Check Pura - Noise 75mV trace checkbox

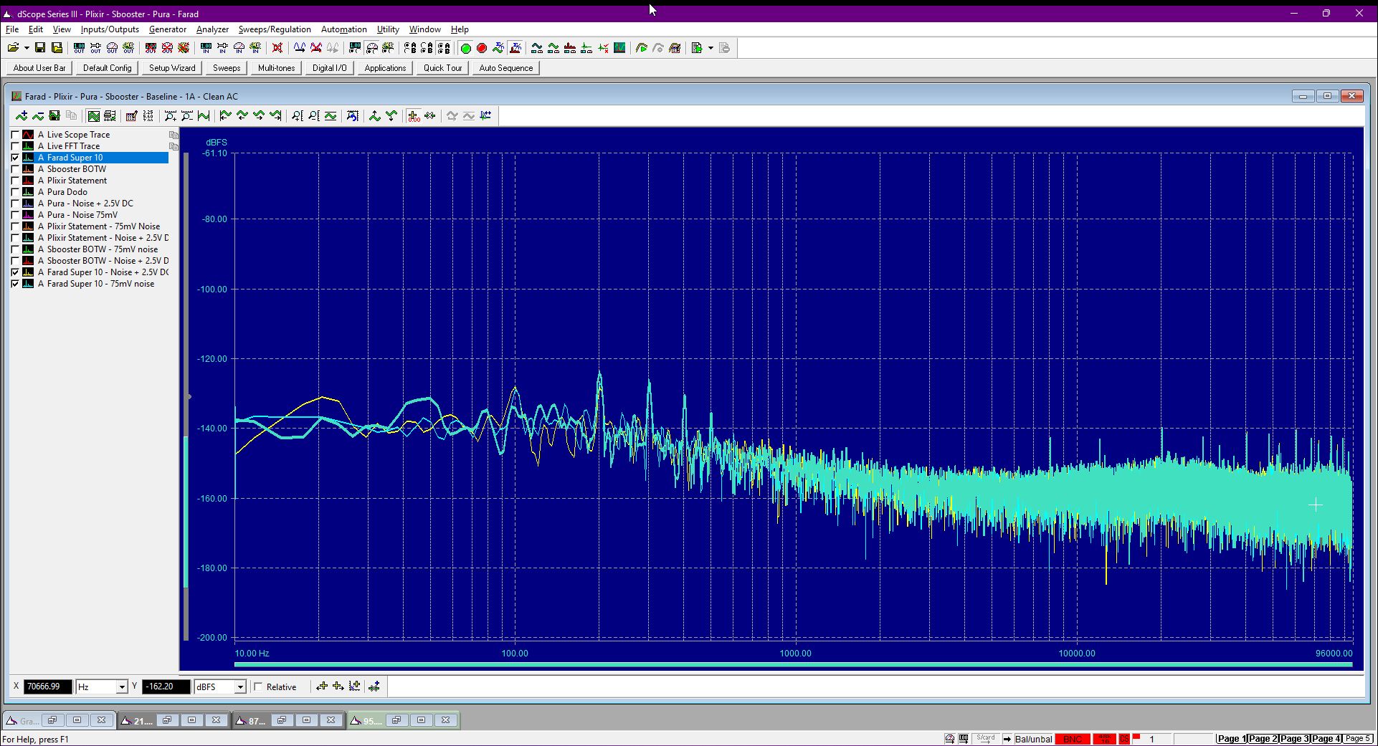click(x=15, y=215)
